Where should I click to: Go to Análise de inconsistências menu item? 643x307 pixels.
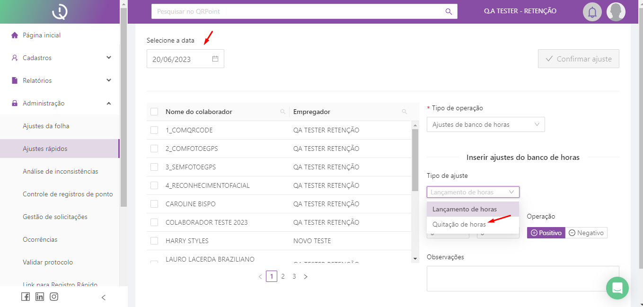pyautogui.click(x=61, y=171)
